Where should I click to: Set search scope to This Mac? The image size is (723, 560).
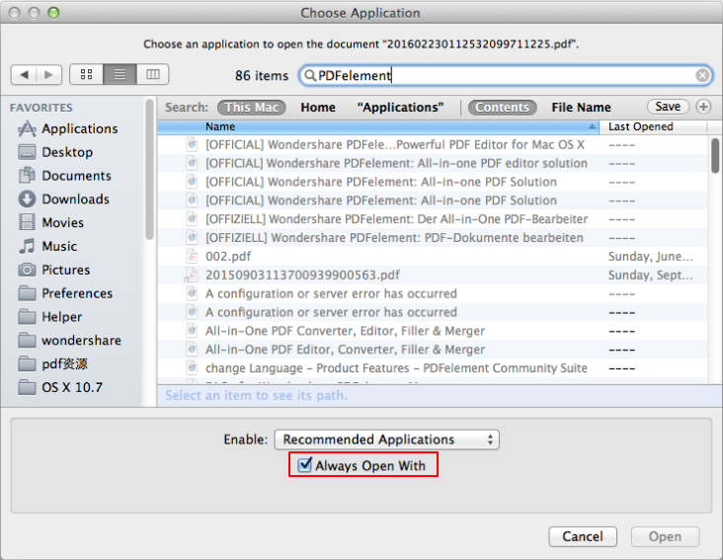(251, 107)
